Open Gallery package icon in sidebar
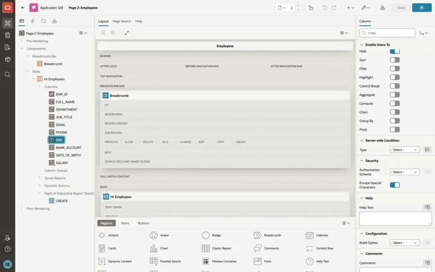Viewport: 435px width, 272px height. pos(8,59)
